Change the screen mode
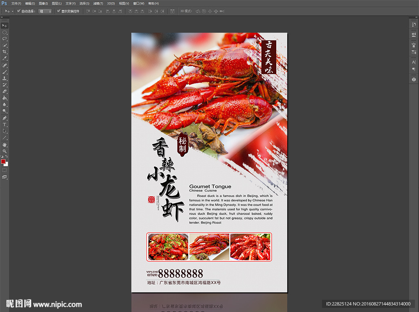 [5, 177]
